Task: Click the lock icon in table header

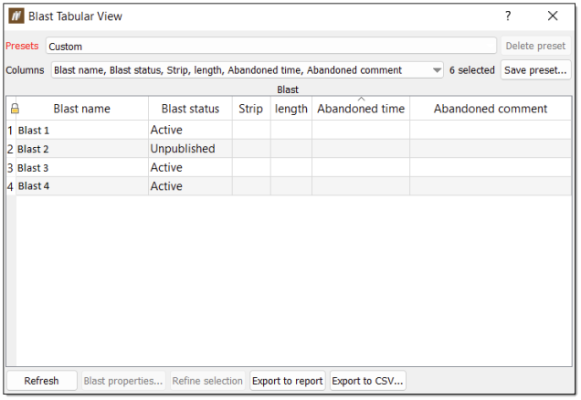Action: tap(11, 109)
